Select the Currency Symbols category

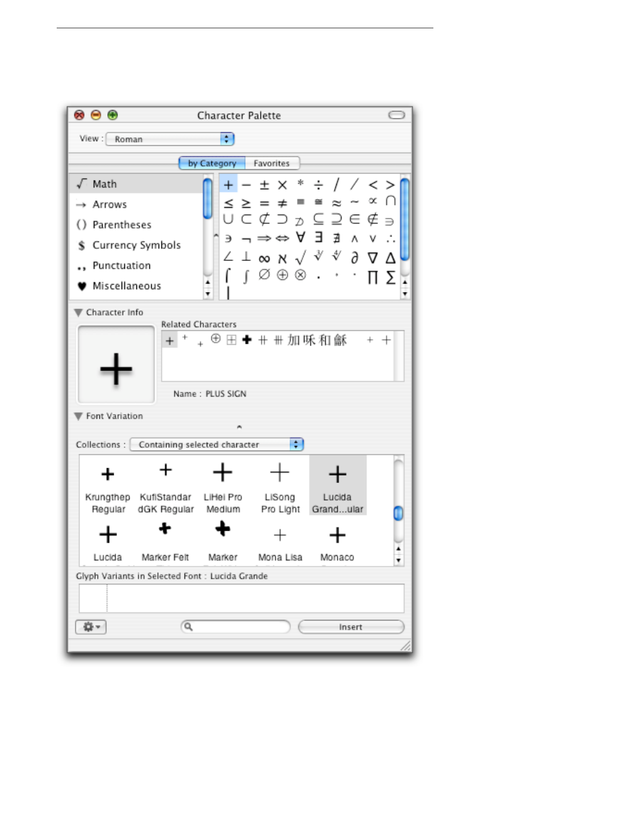click(x=136, y=245)
